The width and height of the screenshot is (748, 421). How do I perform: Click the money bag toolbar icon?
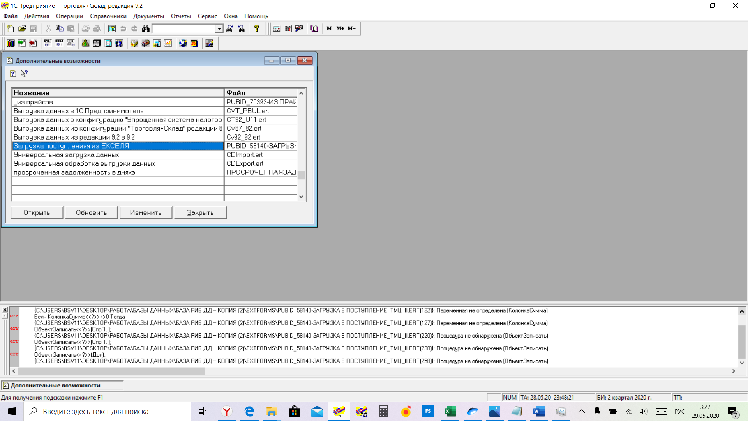85,43
